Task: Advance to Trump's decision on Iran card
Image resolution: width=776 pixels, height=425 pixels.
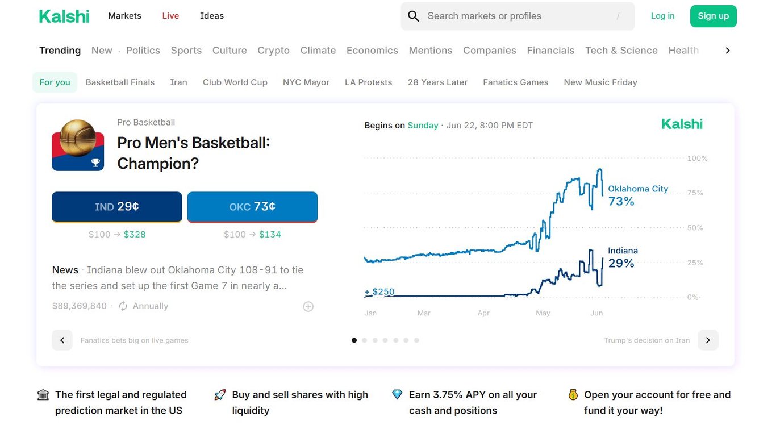Action: pyautogui.click(x=708, y=340)
